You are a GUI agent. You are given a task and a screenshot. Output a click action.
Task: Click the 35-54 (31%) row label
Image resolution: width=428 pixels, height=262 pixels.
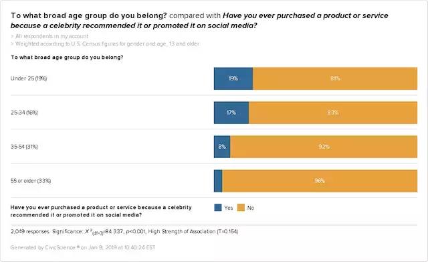[24, 147]
